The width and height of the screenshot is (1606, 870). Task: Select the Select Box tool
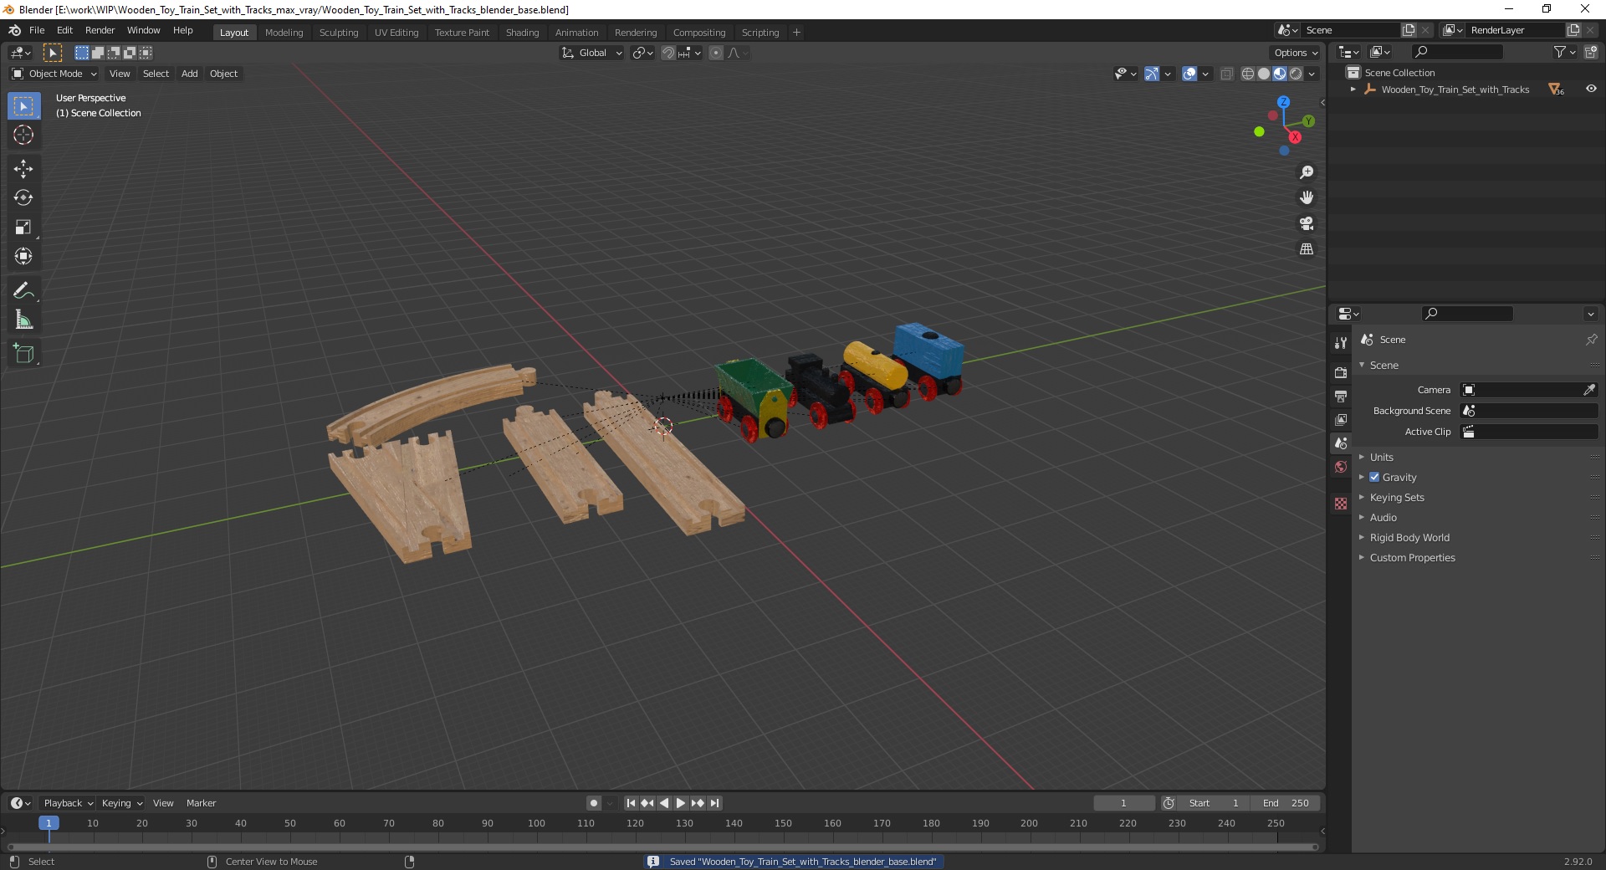23,106
